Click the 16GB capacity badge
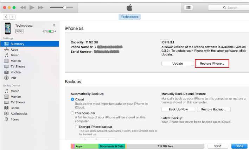This screenshot has width=249, height=150. 19,31
